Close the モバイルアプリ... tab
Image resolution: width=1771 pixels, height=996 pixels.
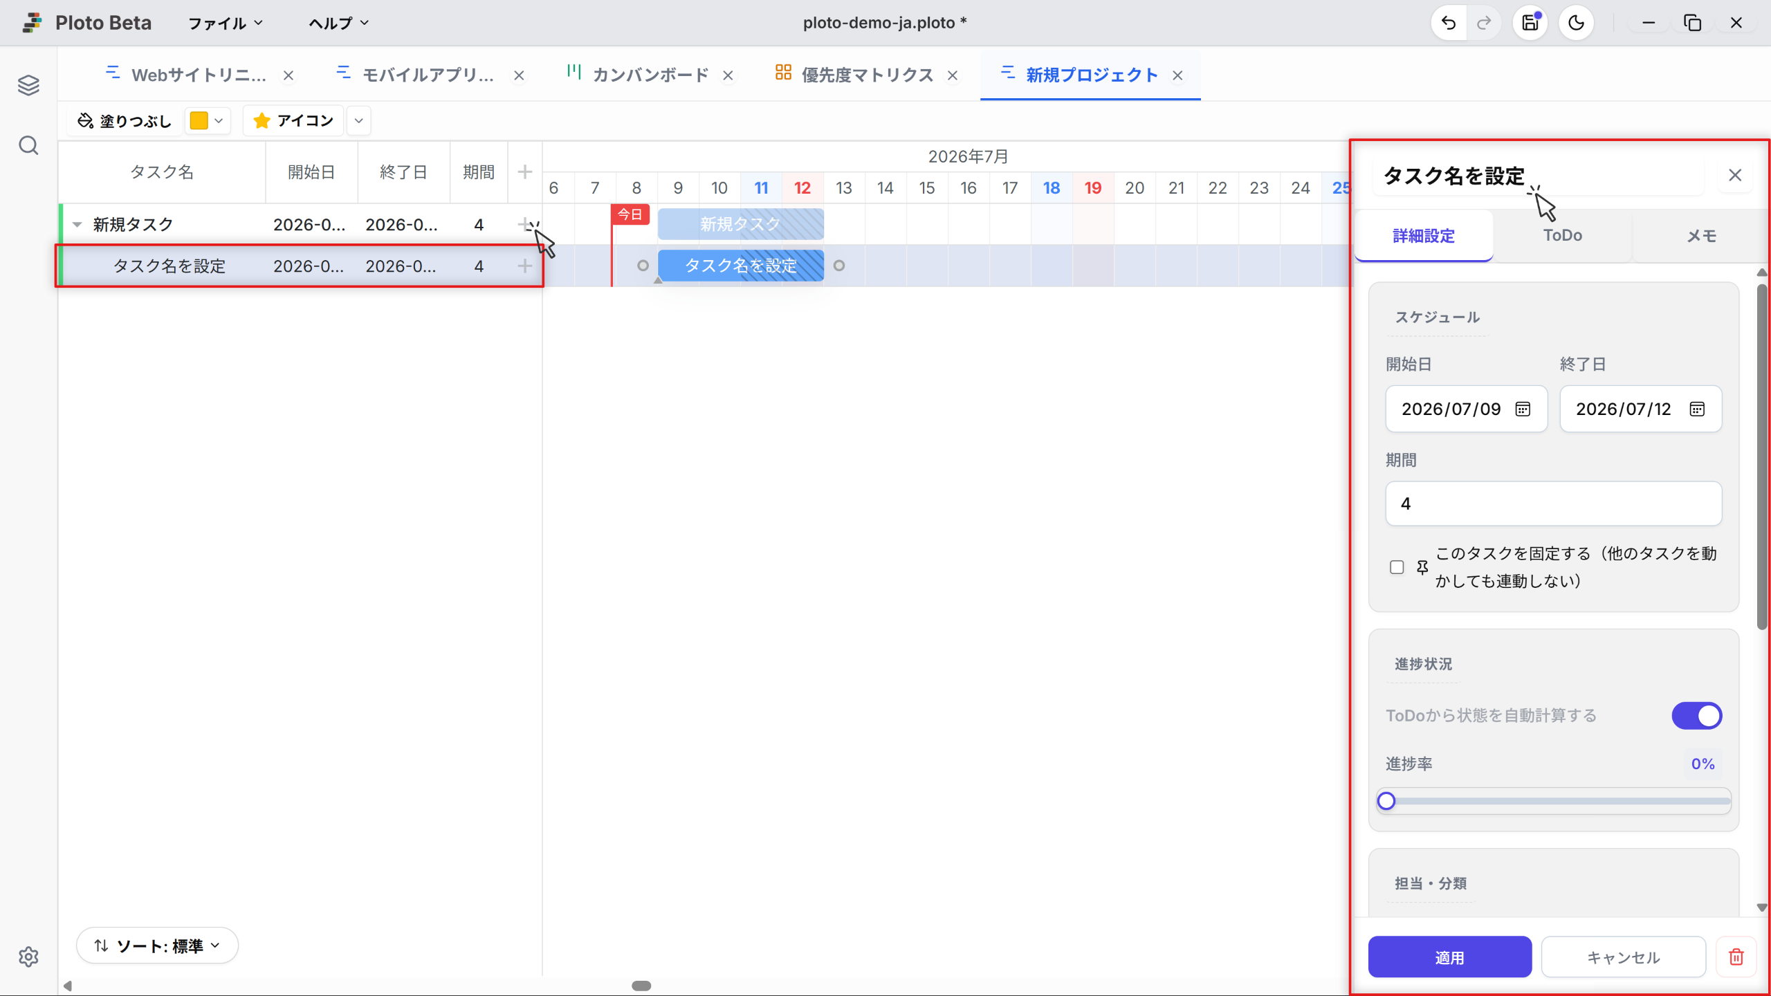tap(519, 75)
